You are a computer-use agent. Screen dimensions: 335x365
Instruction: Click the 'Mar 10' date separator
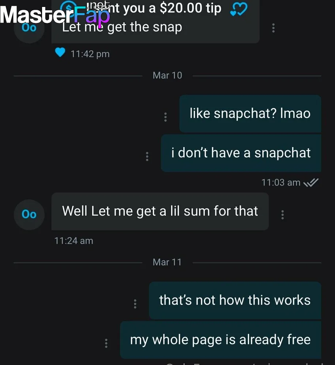point(167,76)
